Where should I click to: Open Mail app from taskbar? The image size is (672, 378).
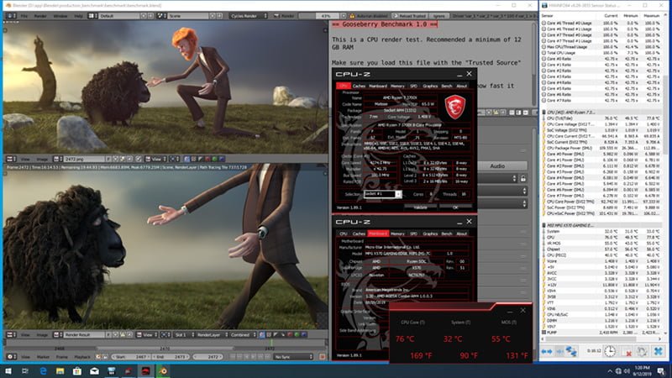[94, 370]
